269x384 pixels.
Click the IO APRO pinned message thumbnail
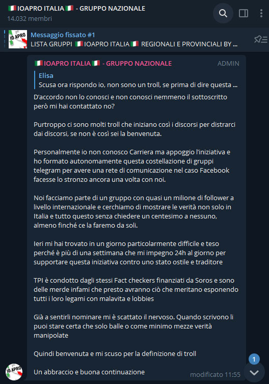[x=18, y=39]
